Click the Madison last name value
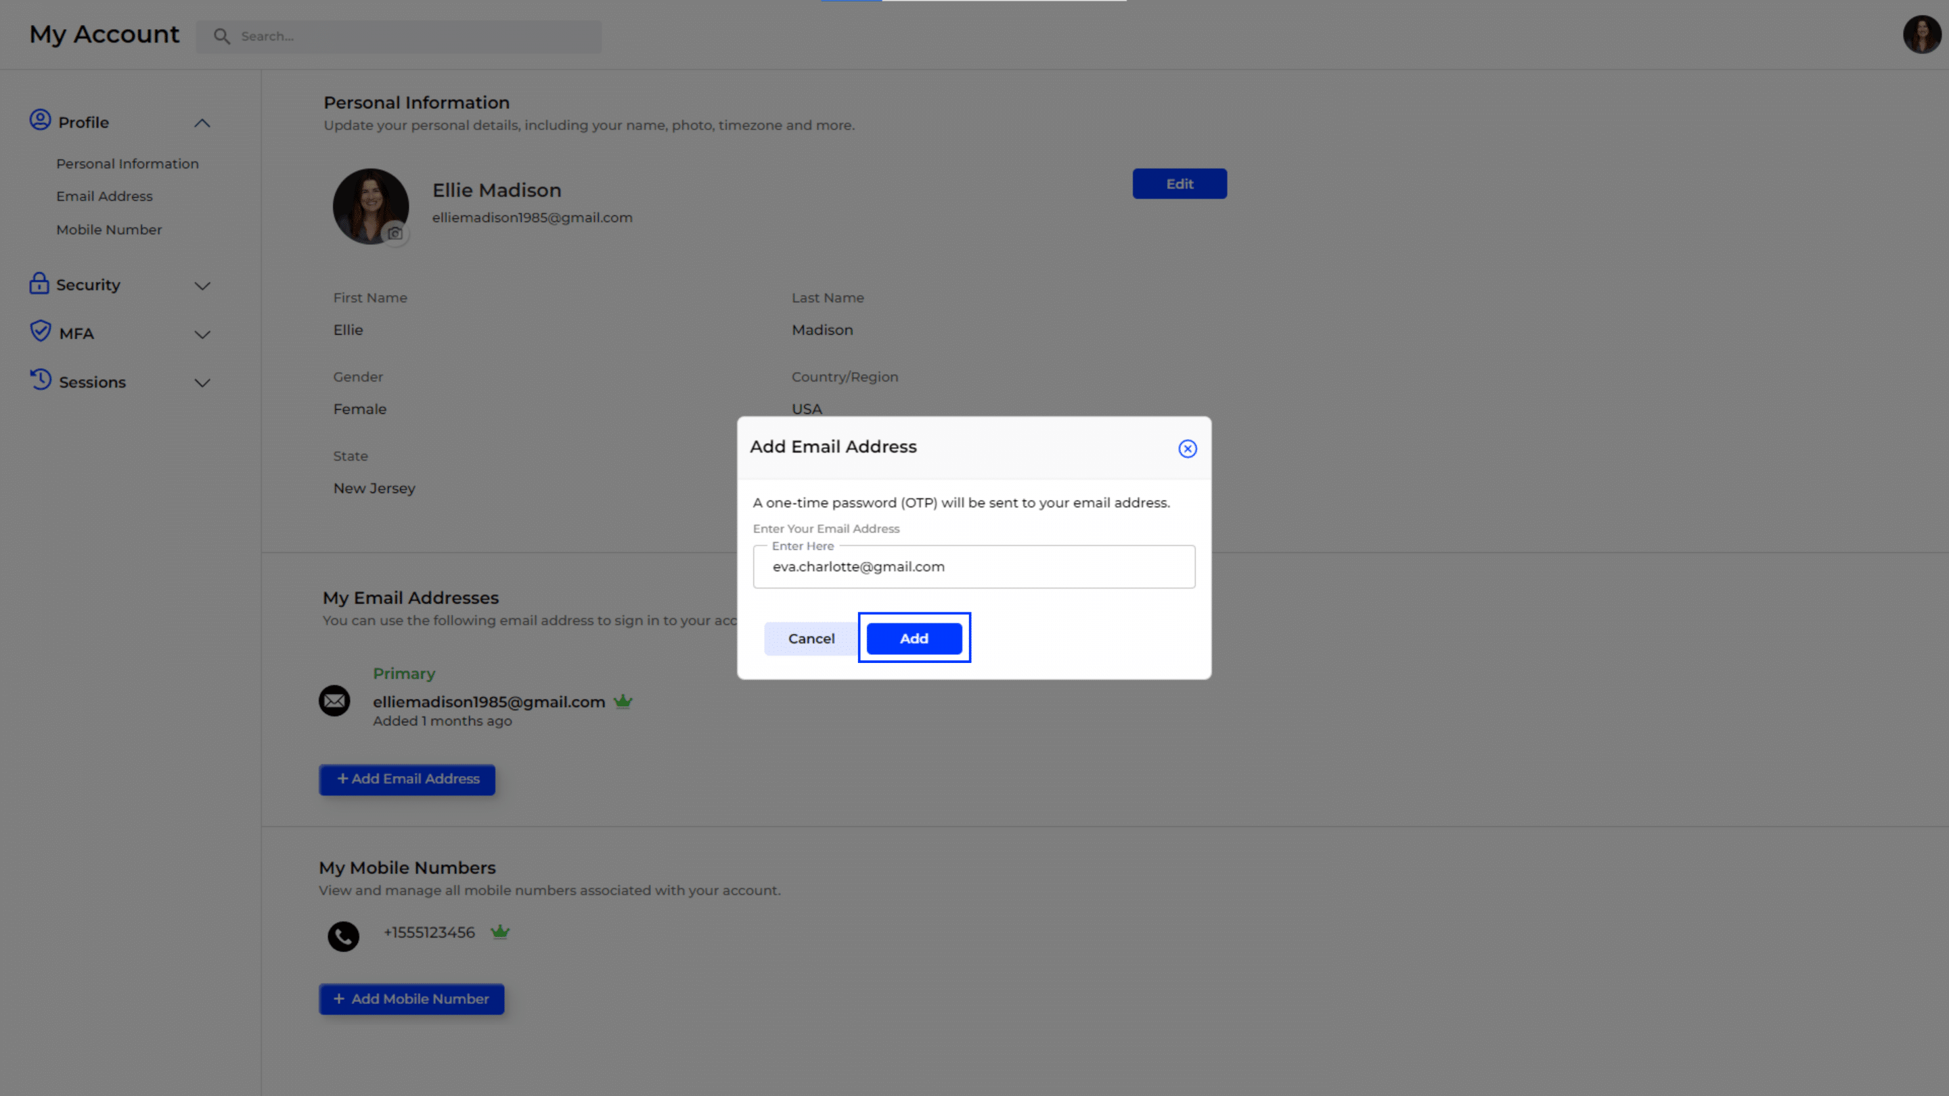1949x1096 pixels. click(x=822, y=329)
